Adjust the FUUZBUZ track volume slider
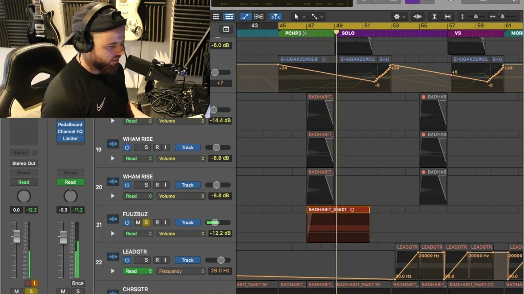The width and height of the screenshot is (524, 294). click(x=215, y=223)
